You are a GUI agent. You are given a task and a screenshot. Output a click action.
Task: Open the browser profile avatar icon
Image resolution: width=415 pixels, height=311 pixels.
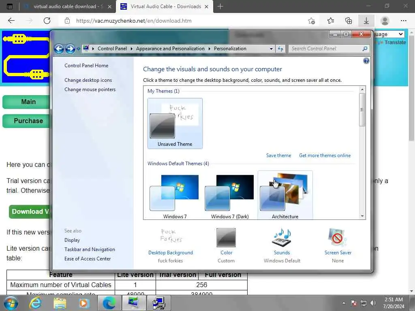[x=385, y=21]
